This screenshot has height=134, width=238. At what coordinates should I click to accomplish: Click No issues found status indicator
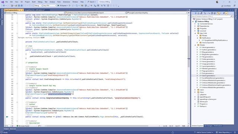23,126
